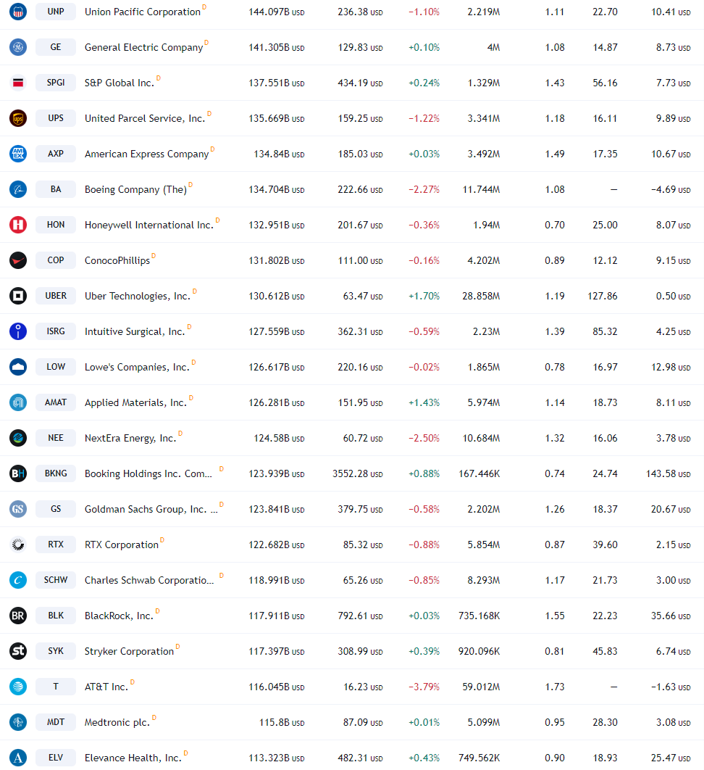Click the +1.70% change for Uber

tap(424, 296)
